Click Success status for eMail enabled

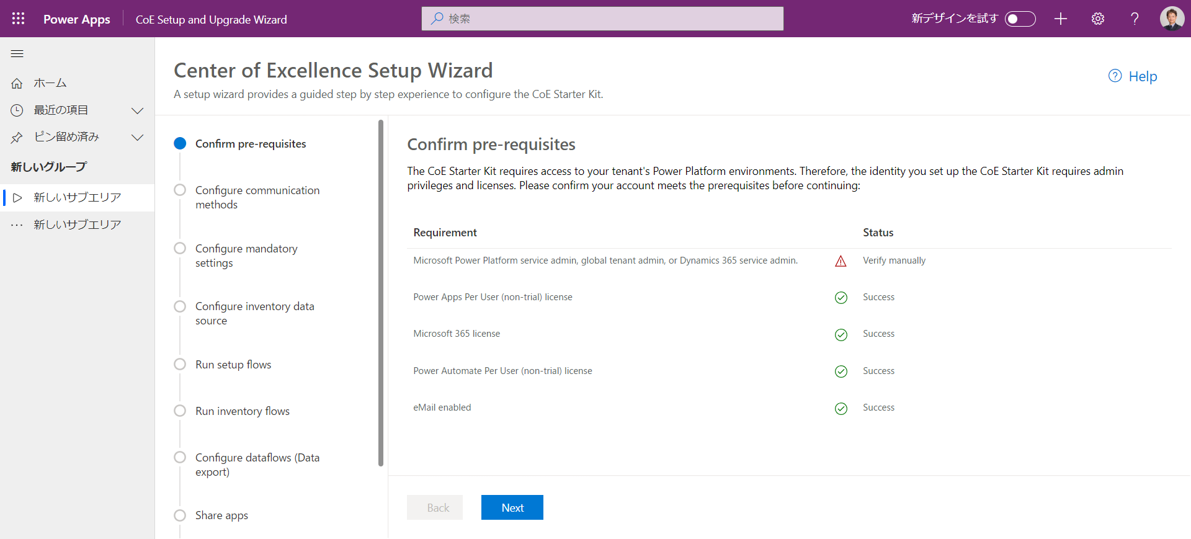click(x=879, y=408)
